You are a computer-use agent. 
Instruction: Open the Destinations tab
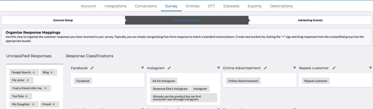click(281, 6)
